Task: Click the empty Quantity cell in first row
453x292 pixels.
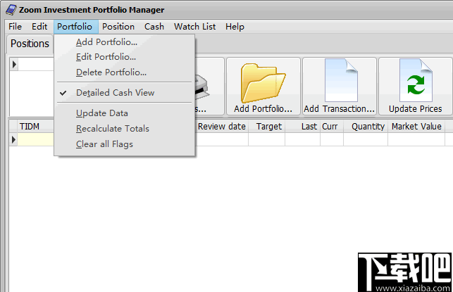Action: pyautogui.click(x=366, y=139)
